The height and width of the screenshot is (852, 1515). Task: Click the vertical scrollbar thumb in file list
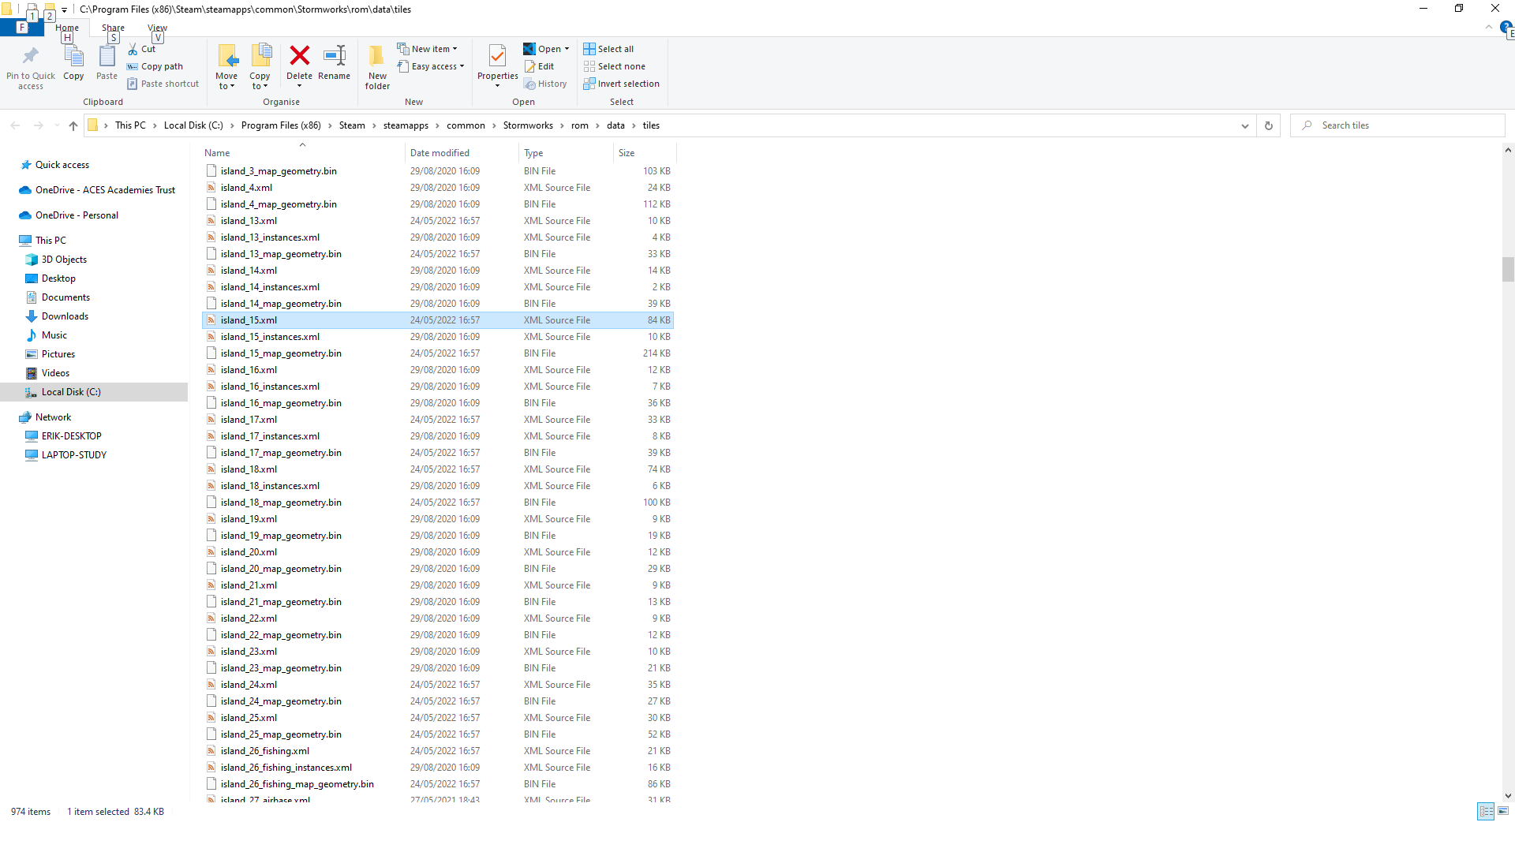1508,269
